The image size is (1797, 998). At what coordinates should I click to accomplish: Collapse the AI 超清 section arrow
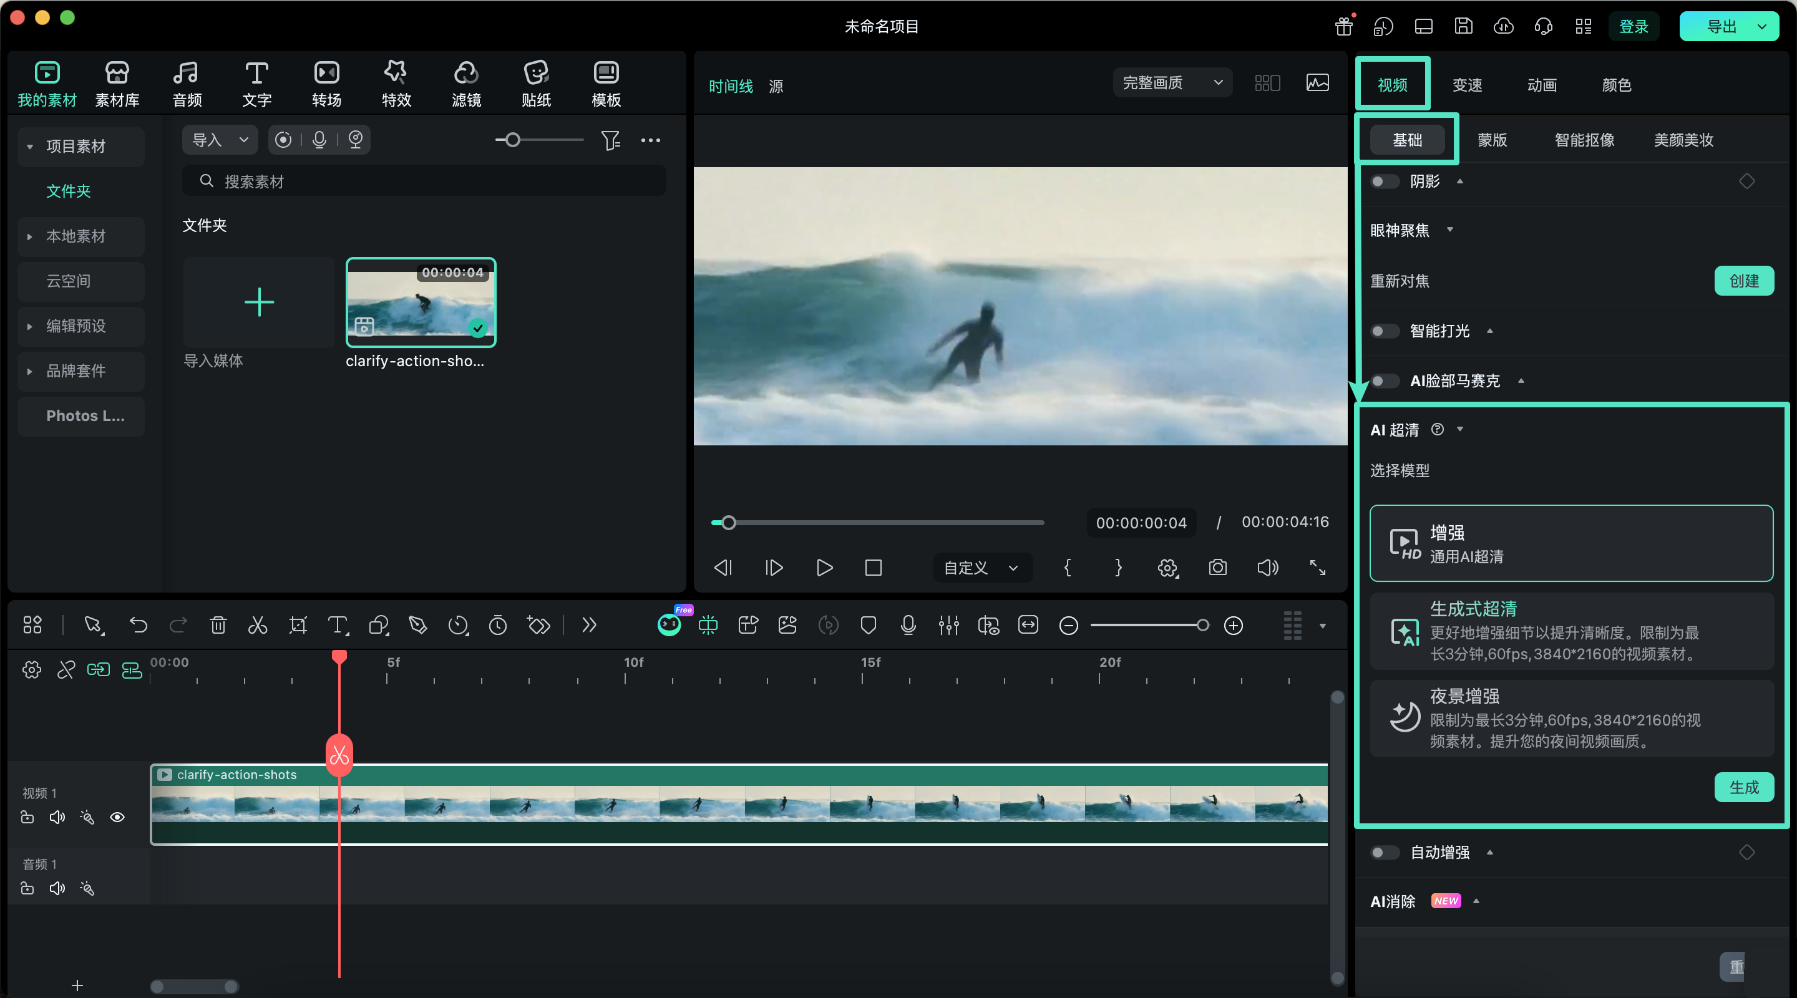[x=1460, y=429]
